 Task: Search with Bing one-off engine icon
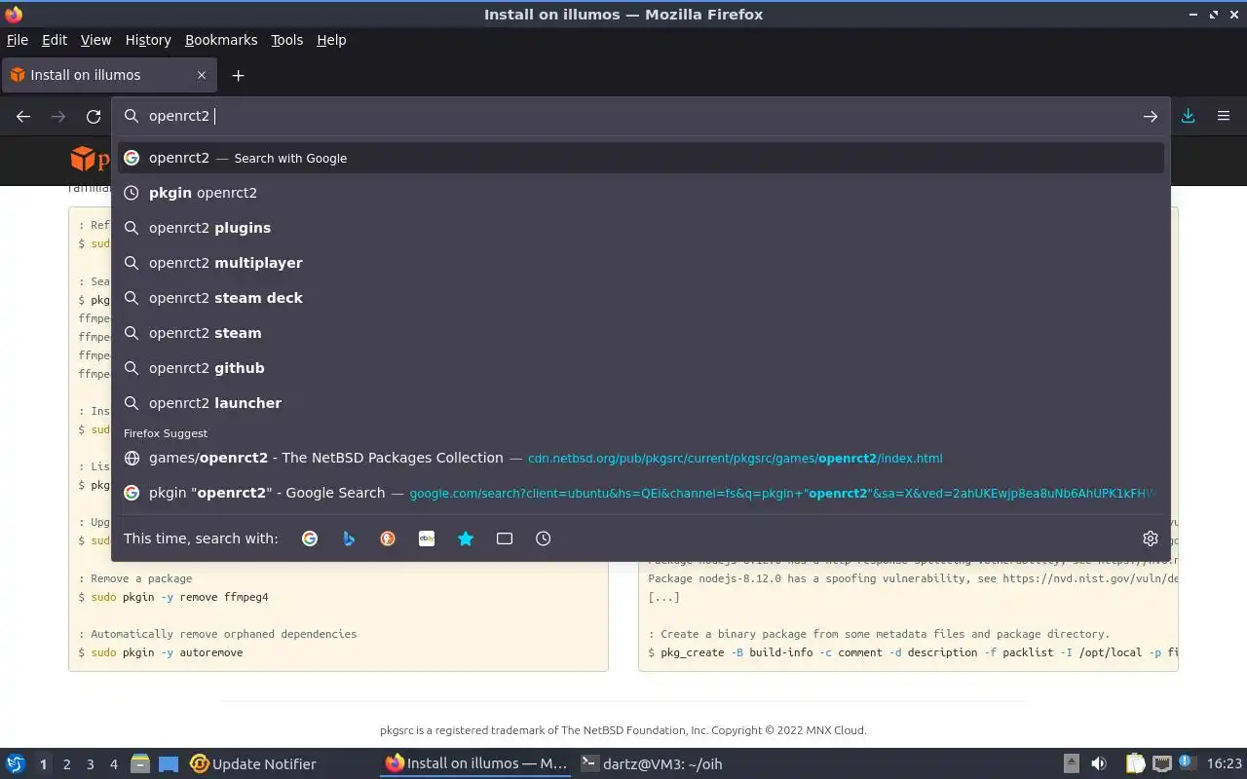(349, 538)
